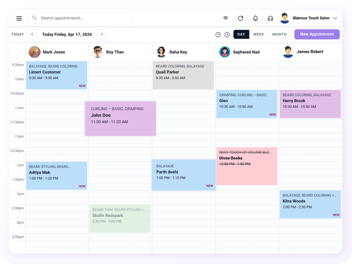The width and height of the screenshot is (352, 264).
Task: Open the hamburger menu
Action: [x=19, y=18]
